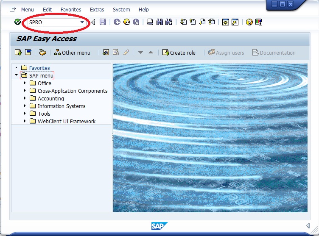The height and width of the screenshot is (236, 319).
Task: Open the System menu
Action: click(121, 10)
